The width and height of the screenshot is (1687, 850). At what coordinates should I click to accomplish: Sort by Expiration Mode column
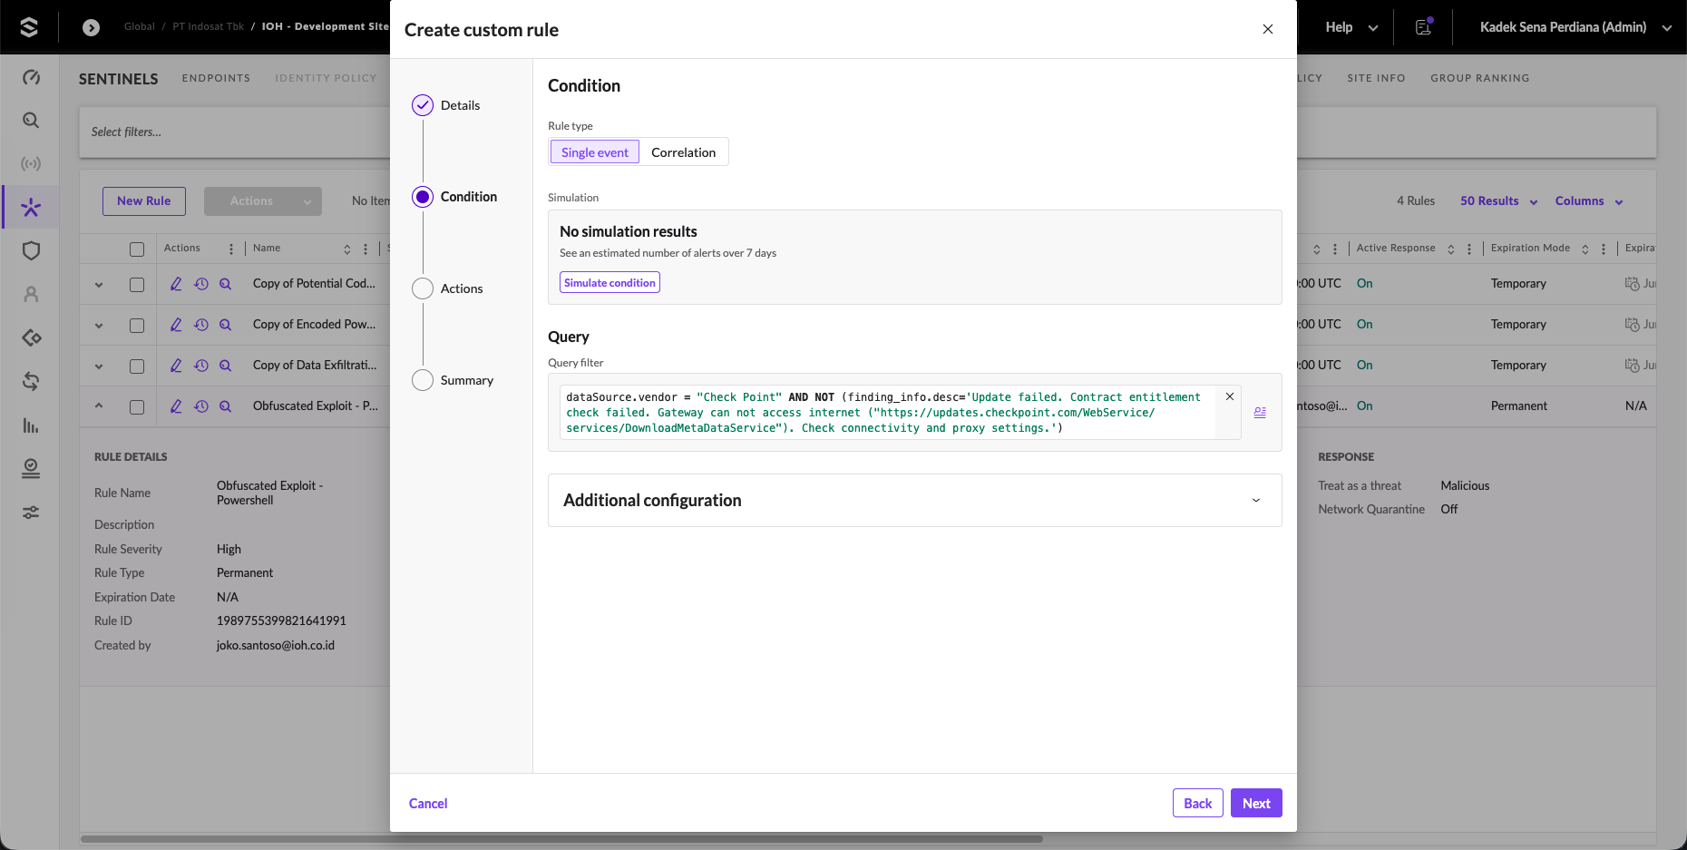[1585, 249]
